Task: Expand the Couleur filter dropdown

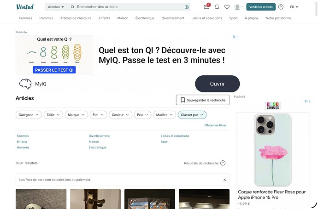Action: [x=120, y=115]
